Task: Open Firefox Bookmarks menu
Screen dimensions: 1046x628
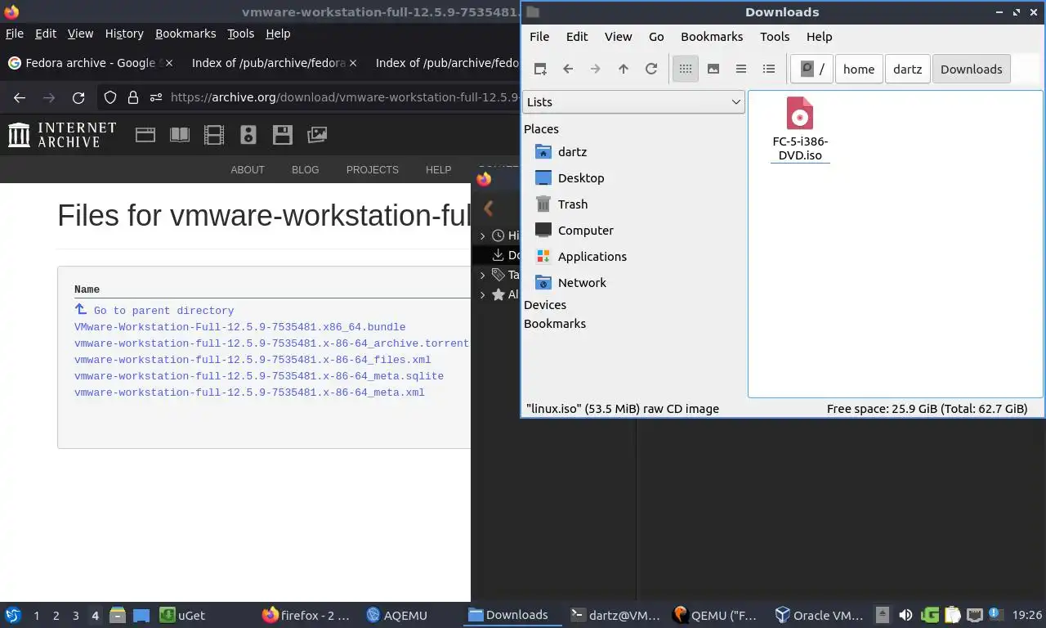Action: coord(186,34)
